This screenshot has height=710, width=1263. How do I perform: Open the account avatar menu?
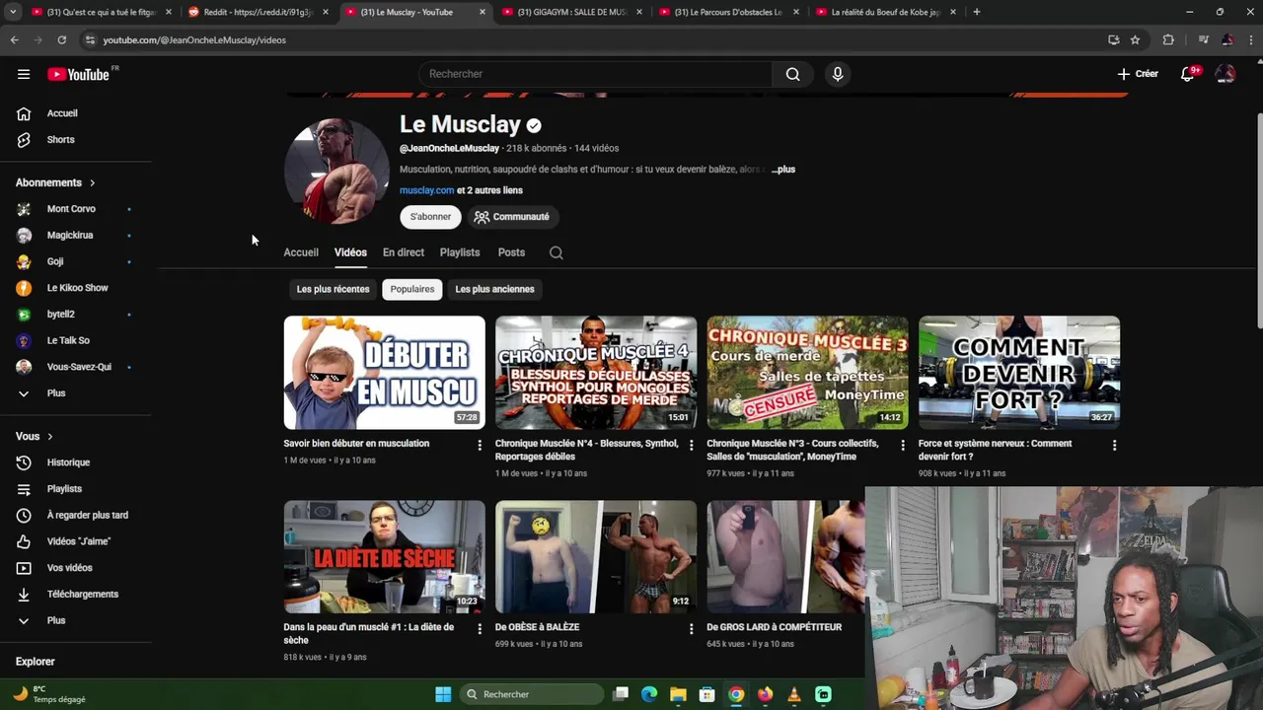[x=1225, y=74]
